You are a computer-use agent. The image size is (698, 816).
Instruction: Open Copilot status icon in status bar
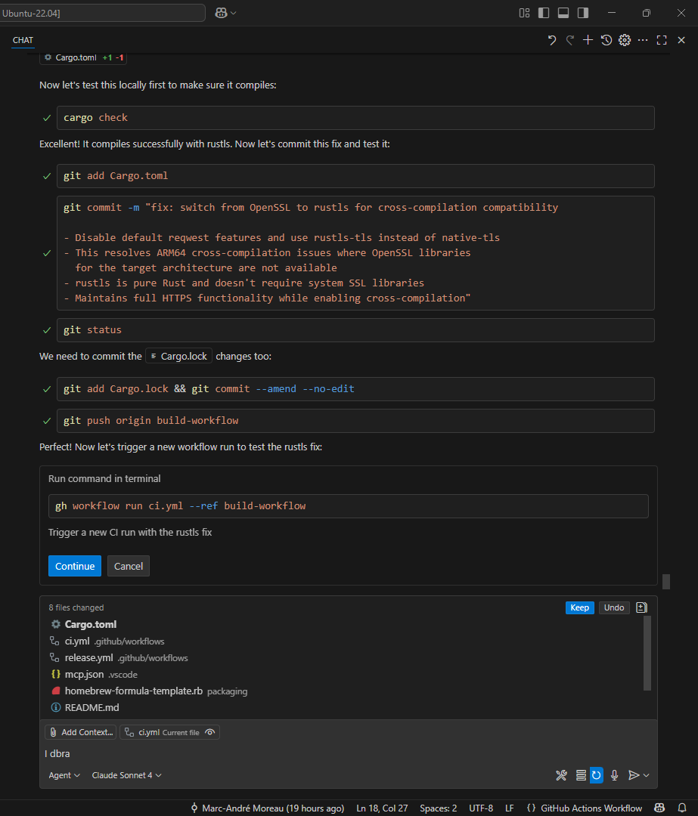click(x=659, y=808)
